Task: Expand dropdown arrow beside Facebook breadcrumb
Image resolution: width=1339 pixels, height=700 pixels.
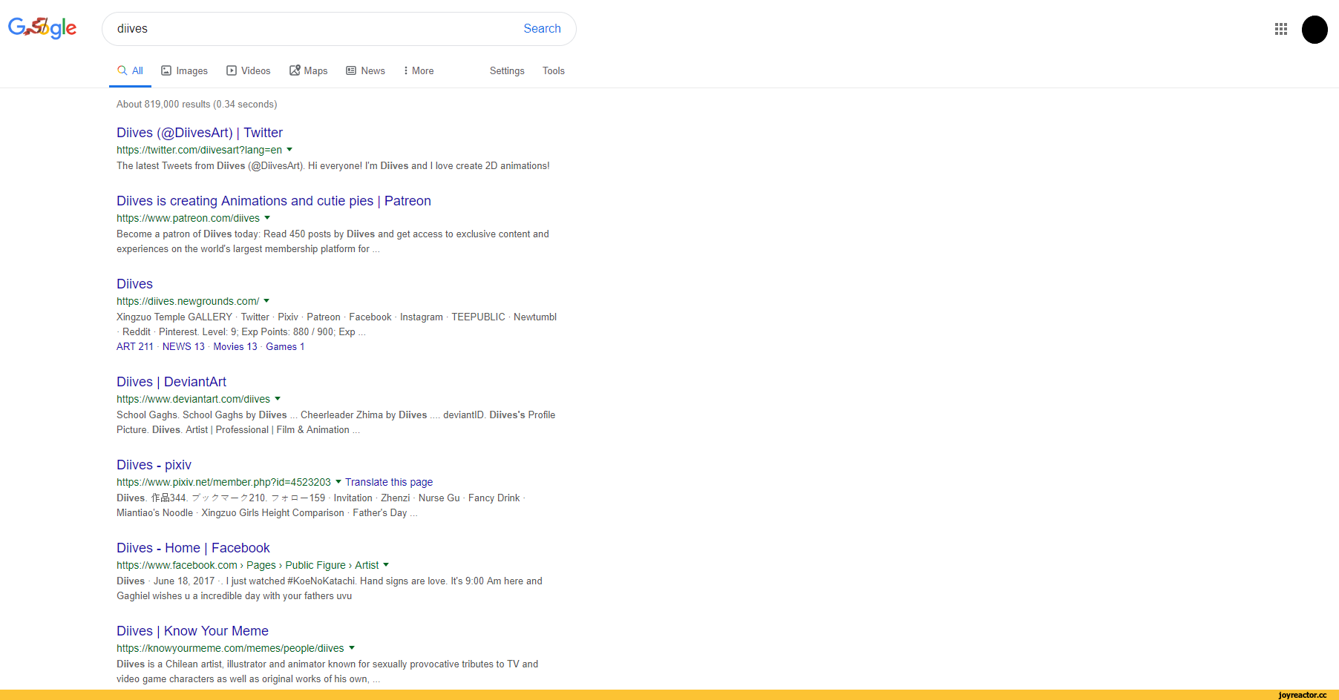Action: click(386, 565)
